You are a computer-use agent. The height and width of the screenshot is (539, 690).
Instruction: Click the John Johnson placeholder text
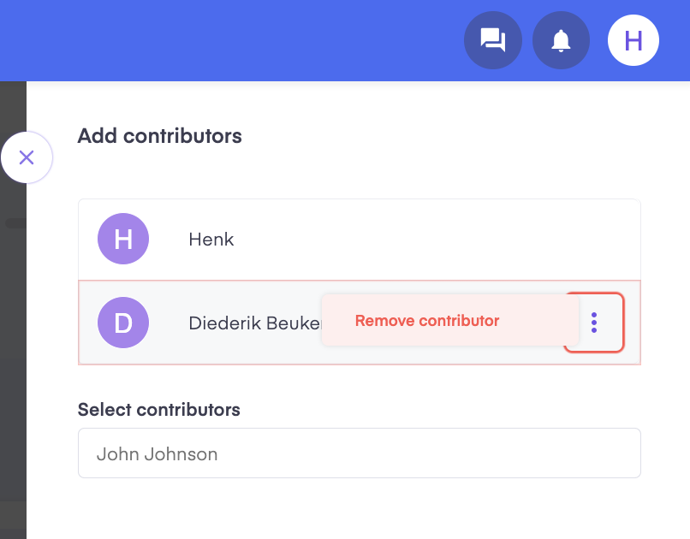click(x=158, y=454)
